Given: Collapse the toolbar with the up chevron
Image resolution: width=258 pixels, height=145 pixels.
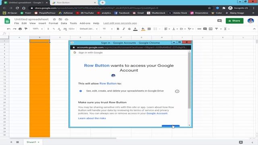Looking at the screenshot, I should 254,29.
